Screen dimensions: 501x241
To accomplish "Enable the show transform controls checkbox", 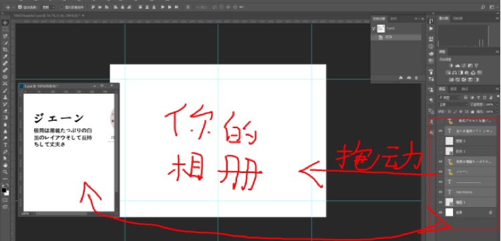I will point(61,7).
